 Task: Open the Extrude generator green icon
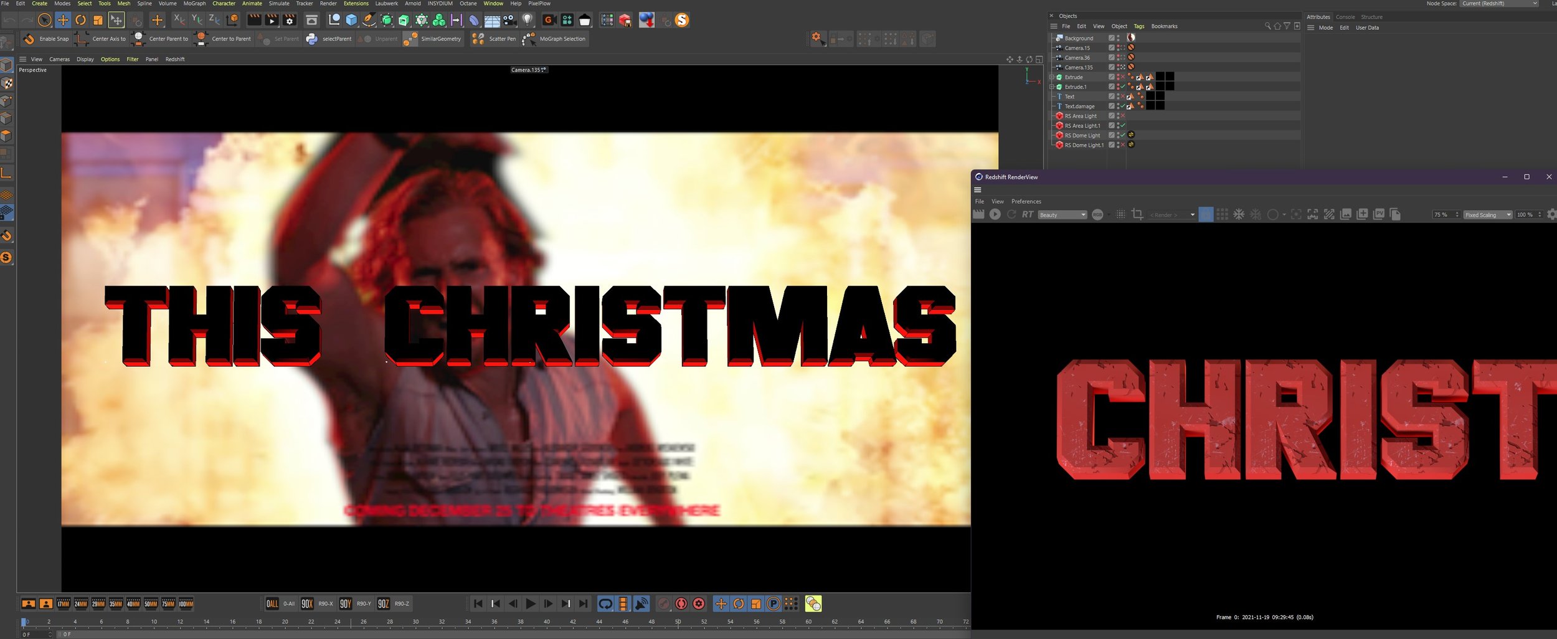coord(404,20)
